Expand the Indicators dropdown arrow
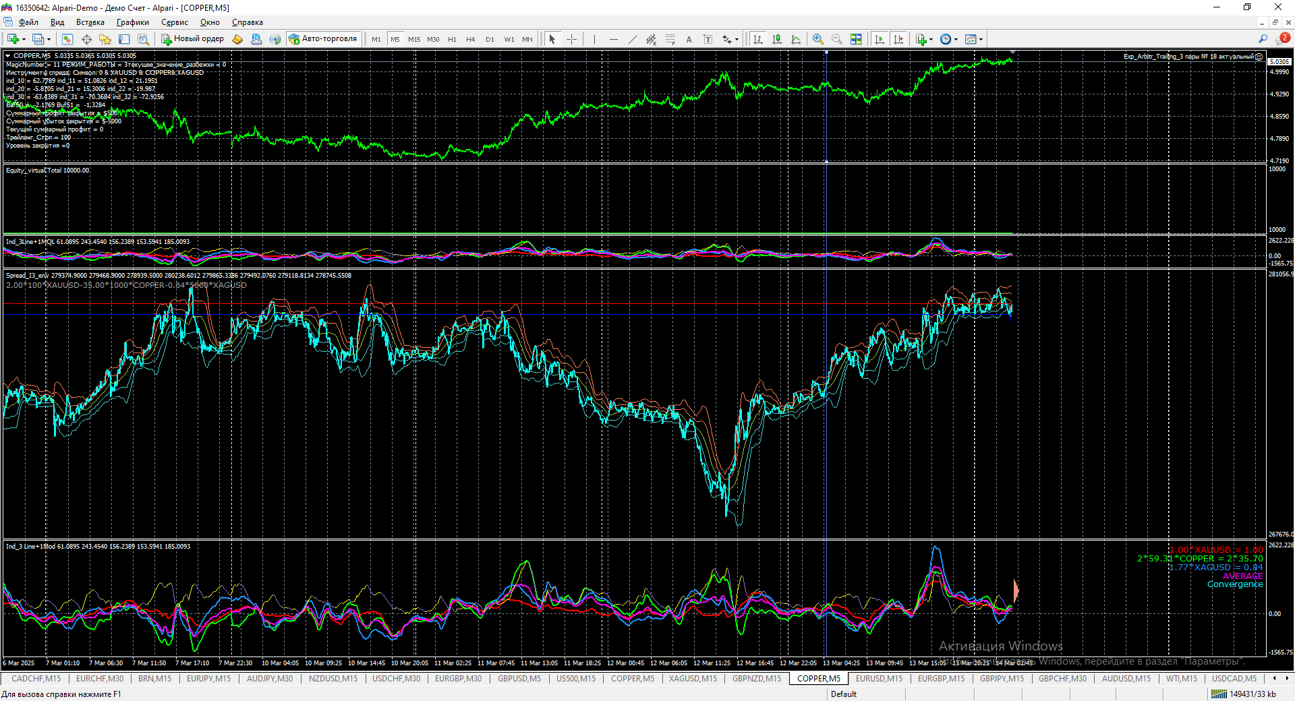Screen dimensions: 1295x701 (931, 39)
